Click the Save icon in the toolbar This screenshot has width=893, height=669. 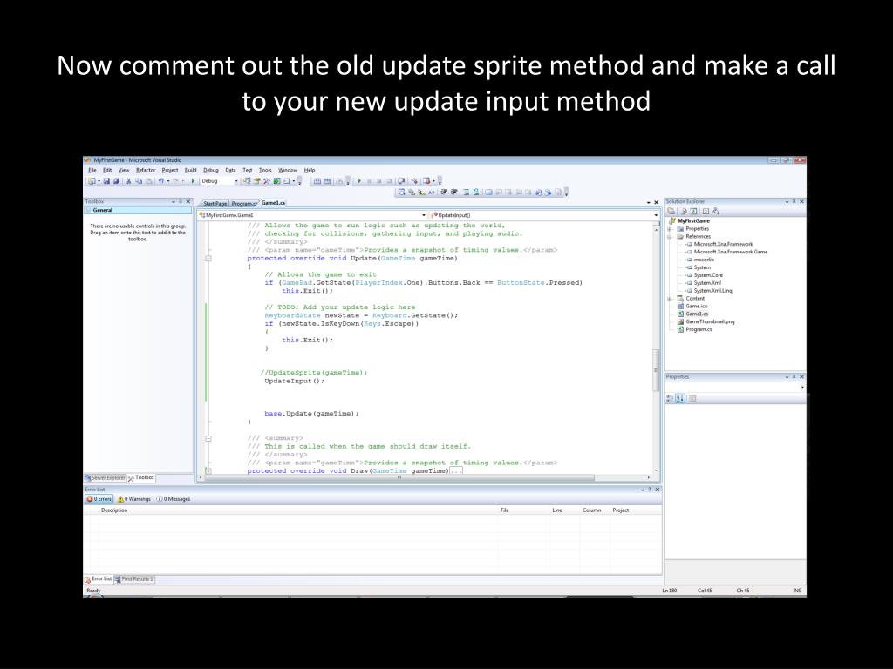[106, 181]
